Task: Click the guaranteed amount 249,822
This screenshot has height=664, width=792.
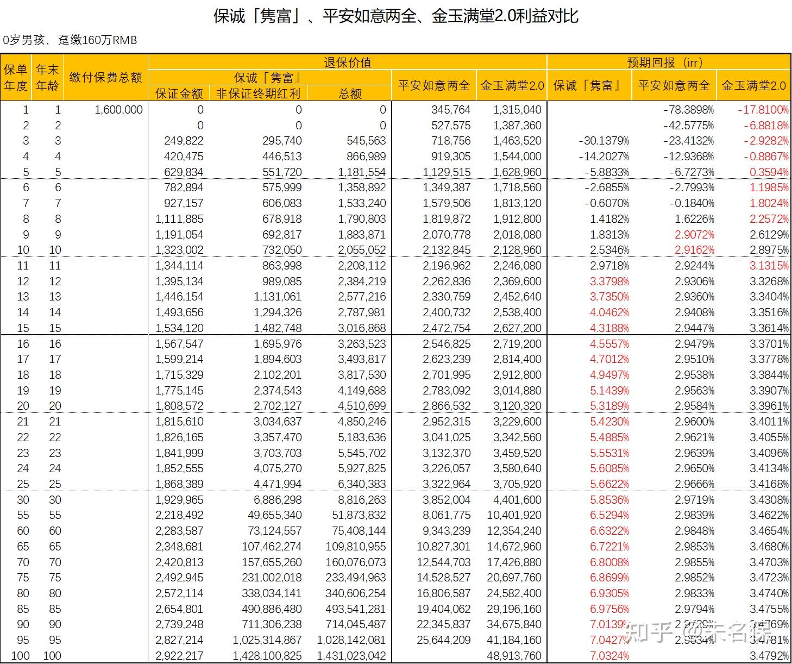Action: coord(184,141)
